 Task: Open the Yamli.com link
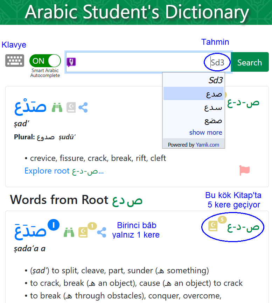pos(208,145)
